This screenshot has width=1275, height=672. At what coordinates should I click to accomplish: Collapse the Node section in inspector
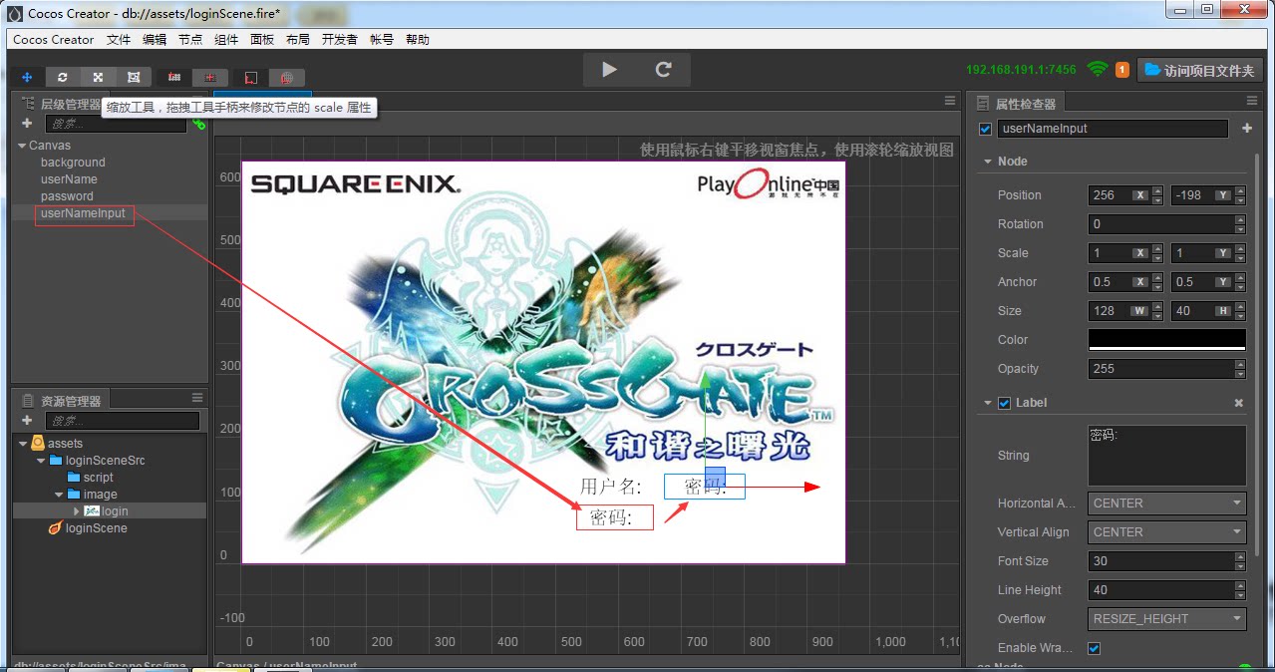coord(987,162)
